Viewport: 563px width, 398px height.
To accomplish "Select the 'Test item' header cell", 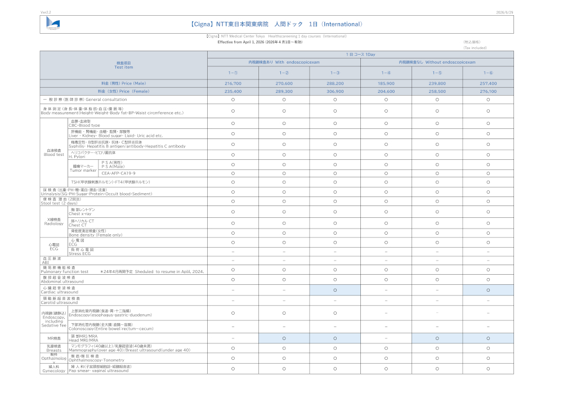I will 123,65.
